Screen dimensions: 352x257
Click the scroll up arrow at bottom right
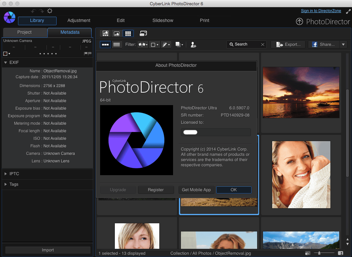pos(347,239)
